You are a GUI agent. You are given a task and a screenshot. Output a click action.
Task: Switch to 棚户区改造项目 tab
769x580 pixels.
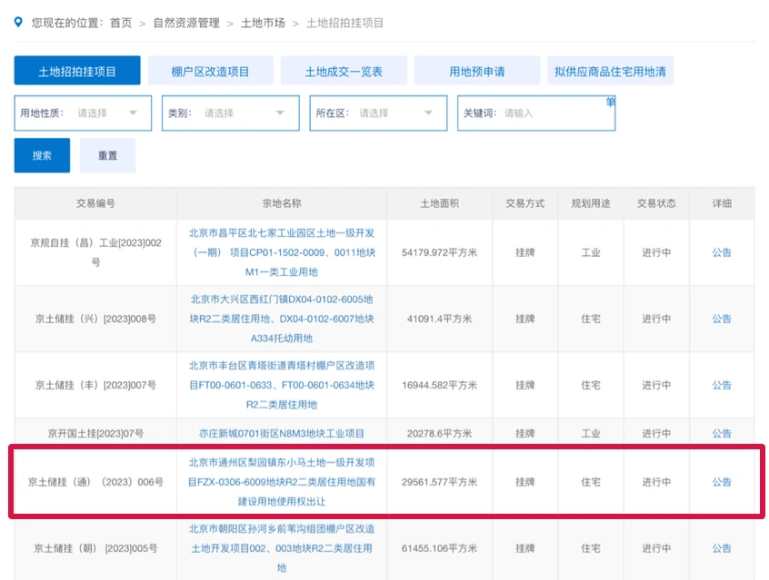coord(210,71)
